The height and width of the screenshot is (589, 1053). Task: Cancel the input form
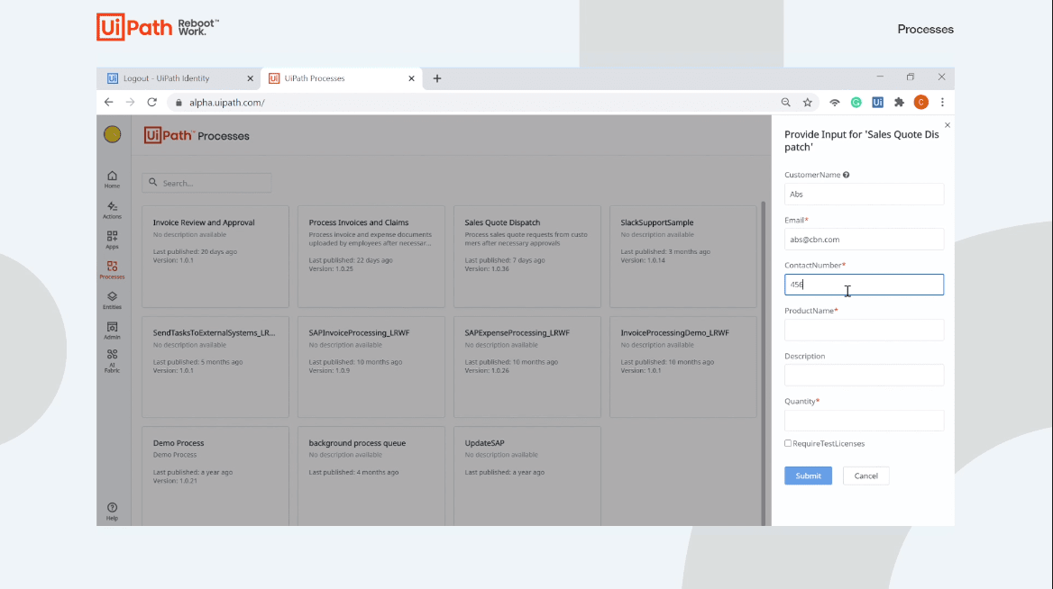pos(865,476)
